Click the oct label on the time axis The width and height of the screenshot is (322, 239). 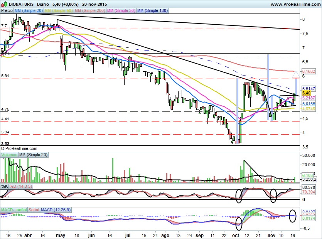[236, 235]
